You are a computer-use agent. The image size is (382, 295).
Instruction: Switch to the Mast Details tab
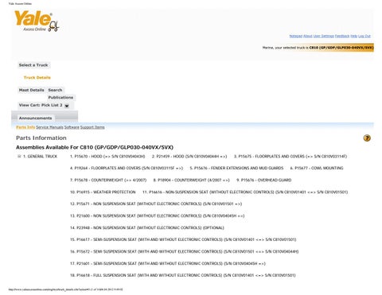[x=32, y=90]
